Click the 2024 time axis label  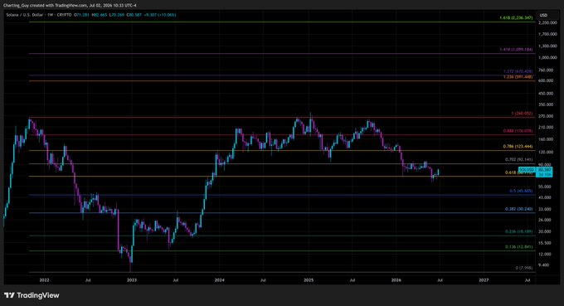click(x=220, y=279)
